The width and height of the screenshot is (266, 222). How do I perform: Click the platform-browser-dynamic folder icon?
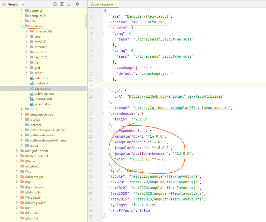coord(27,140)
